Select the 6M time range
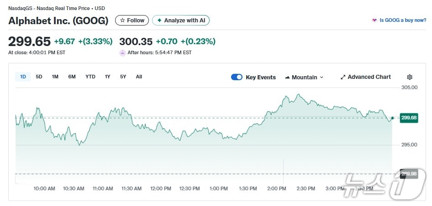Image resolution: width=432 pixels, height=206 pixels. (72, 77)
